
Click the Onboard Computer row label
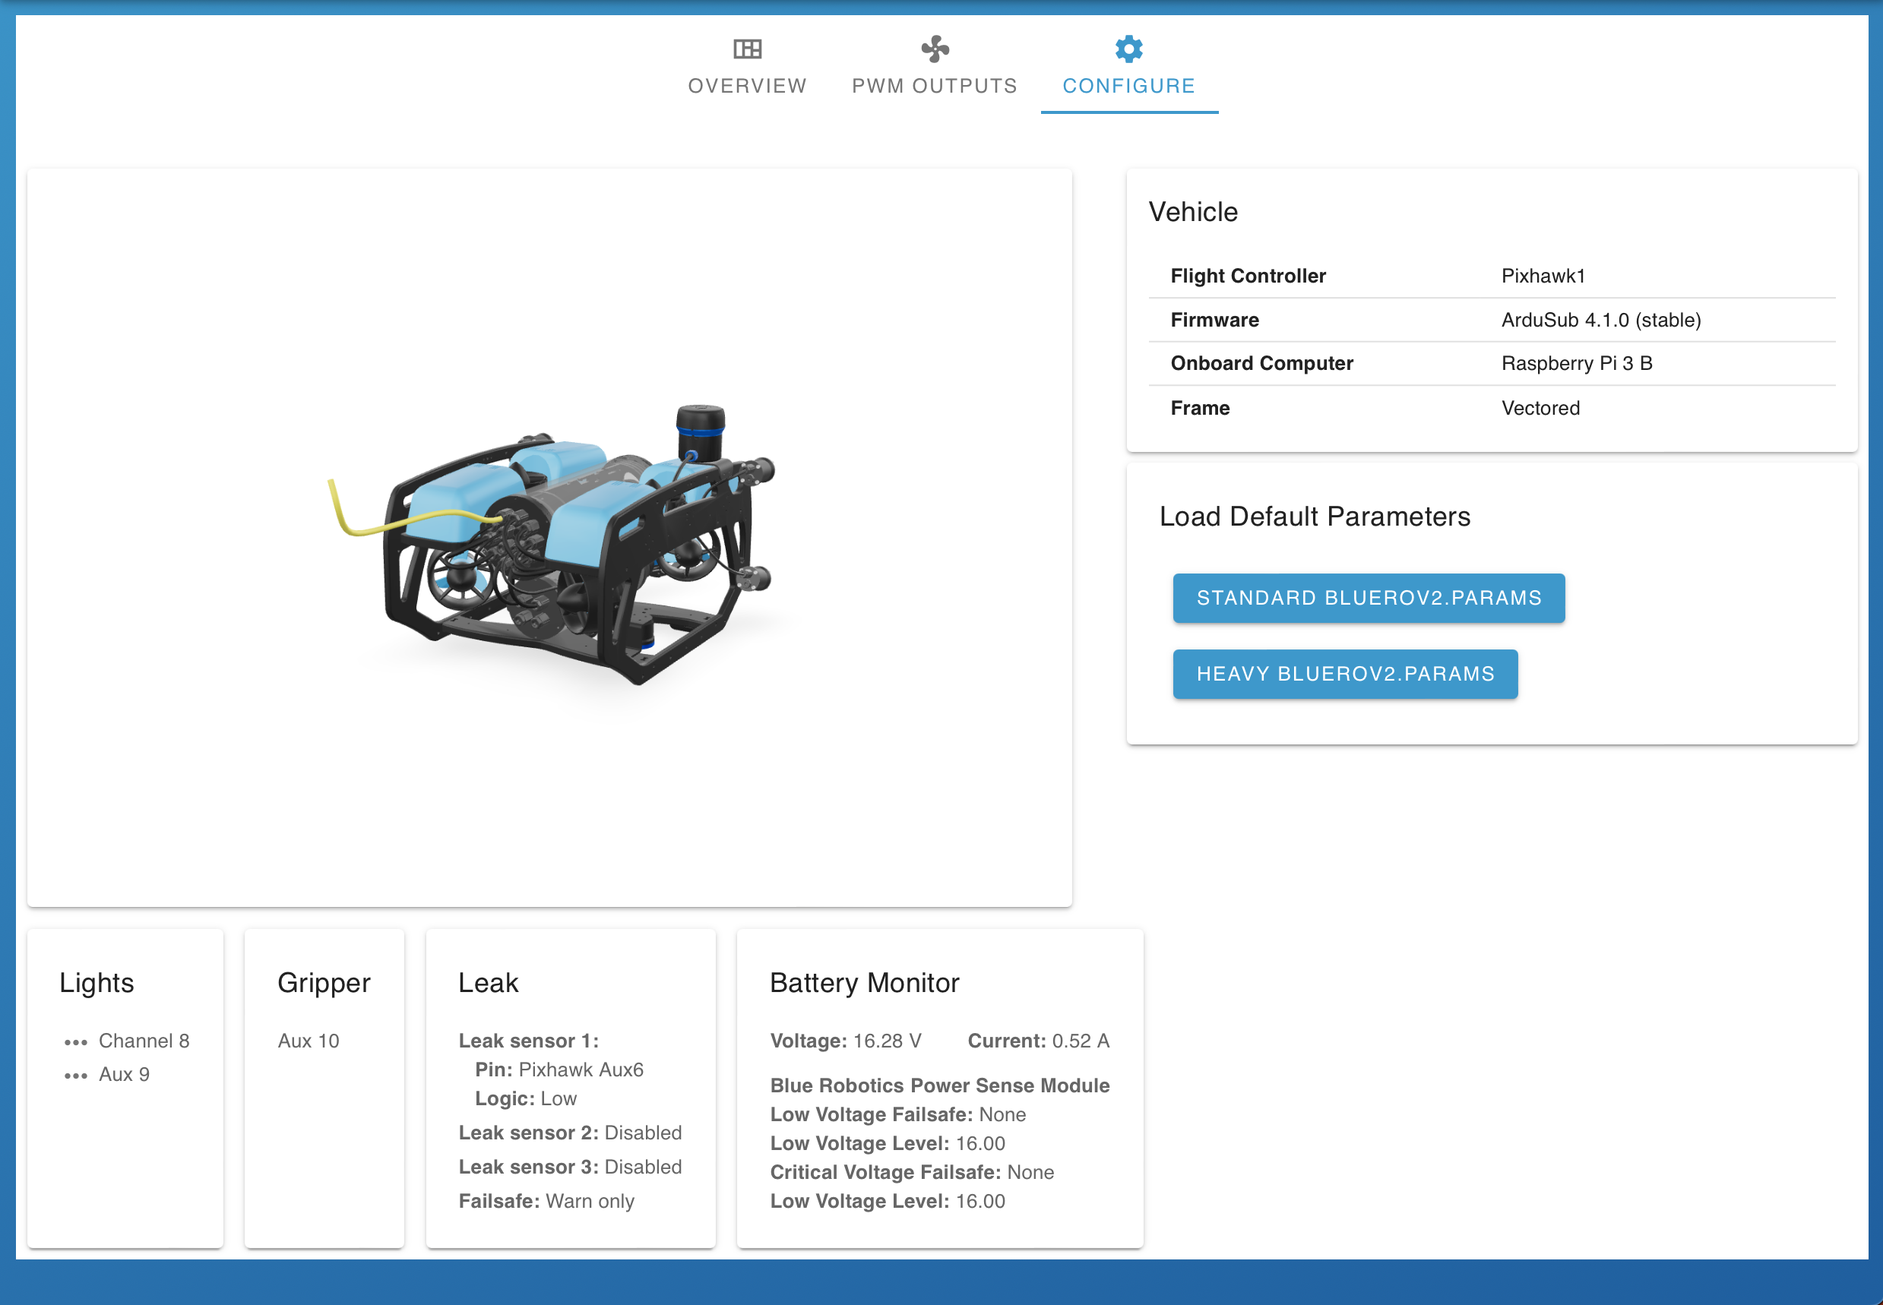(x=1261, y=363)
